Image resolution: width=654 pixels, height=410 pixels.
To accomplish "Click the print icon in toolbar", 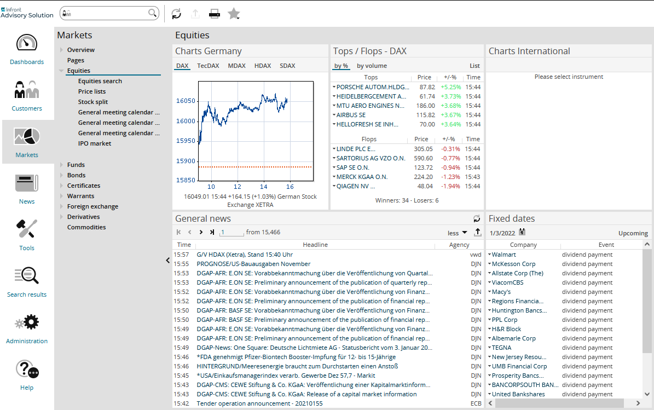I will 215,14.
